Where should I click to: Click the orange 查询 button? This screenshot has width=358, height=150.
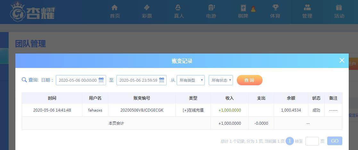250,80
